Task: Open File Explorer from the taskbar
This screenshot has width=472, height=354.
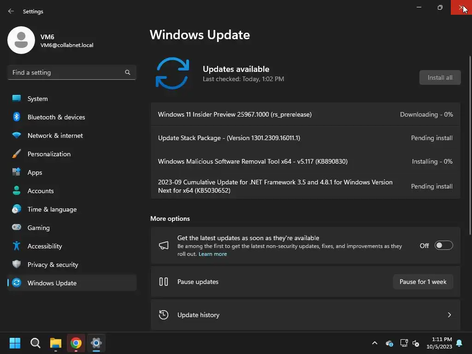Action: tap(56, 343)
